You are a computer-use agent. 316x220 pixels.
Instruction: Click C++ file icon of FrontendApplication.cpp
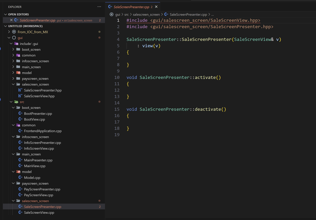click(x=20, y=131)
